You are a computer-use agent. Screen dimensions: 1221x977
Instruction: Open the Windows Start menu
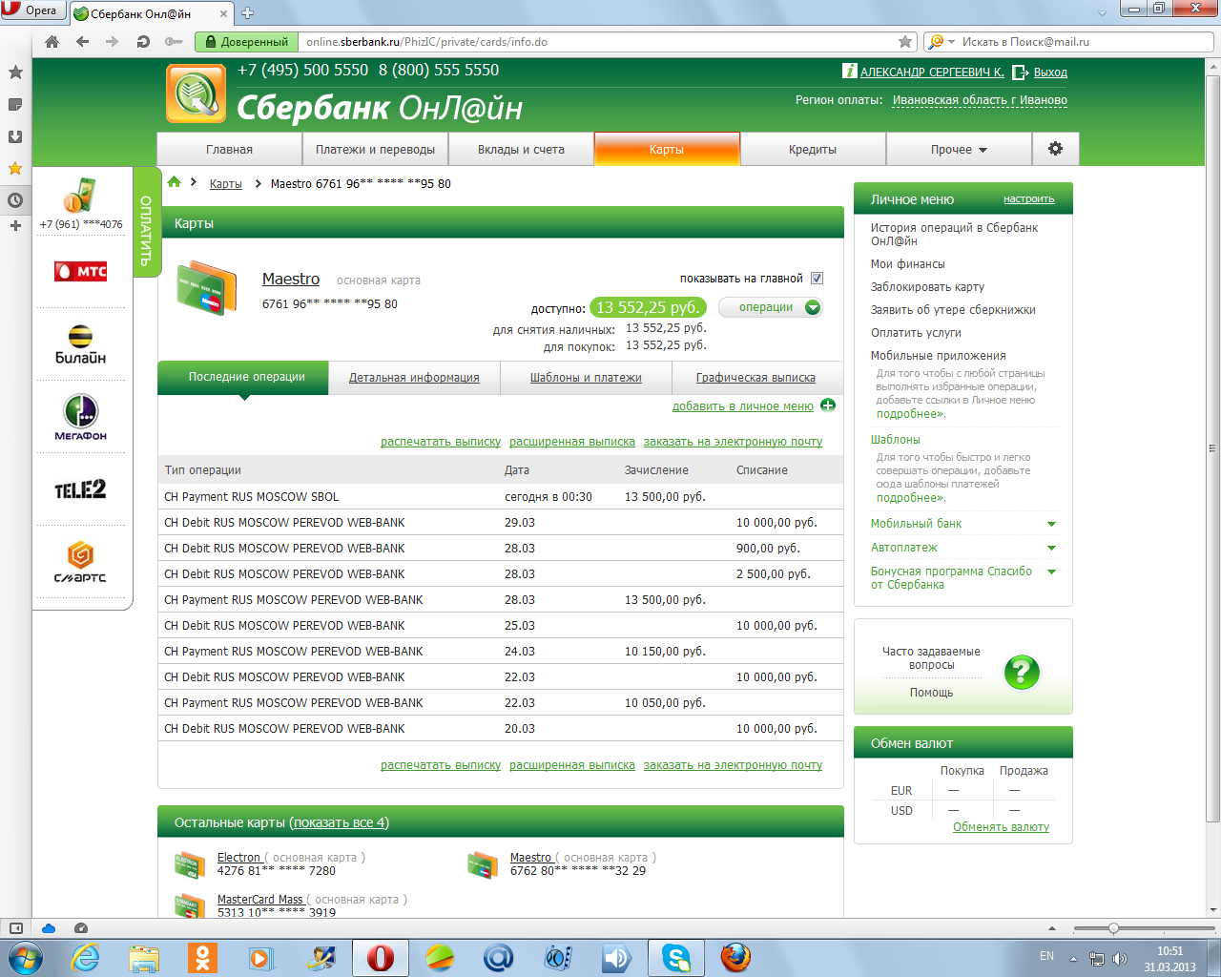25,957
